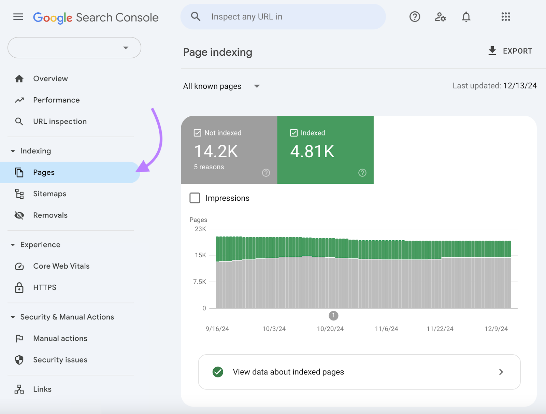Open URL inspection tool
Viewport: 546px width, 414px height.
19,121
